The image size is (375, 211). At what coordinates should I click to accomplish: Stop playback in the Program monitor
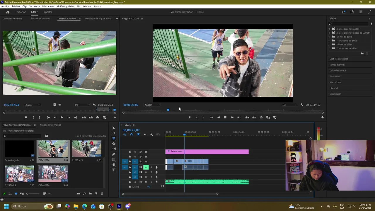point(225,118)
